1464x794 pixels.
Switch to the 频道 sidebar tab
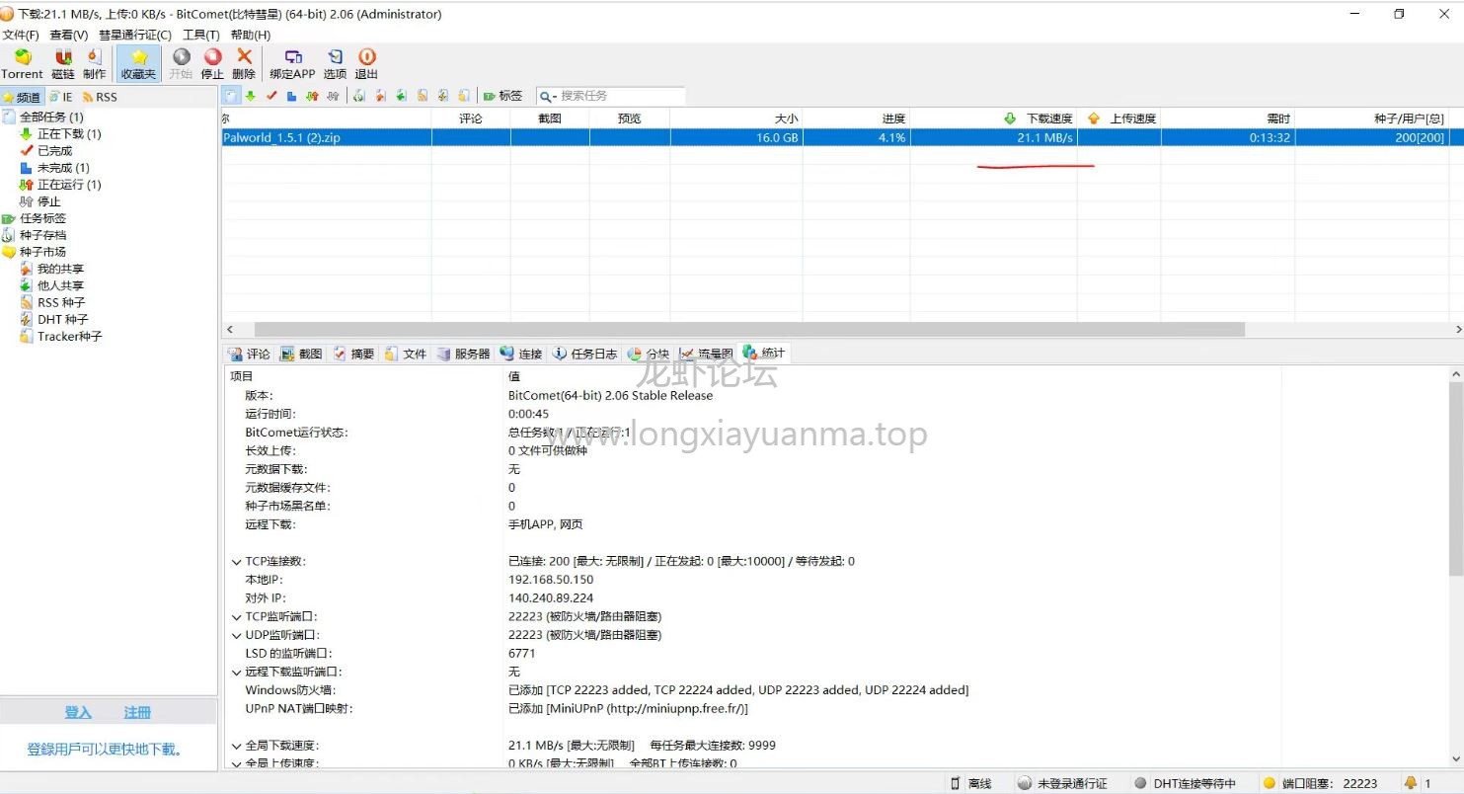22,97
